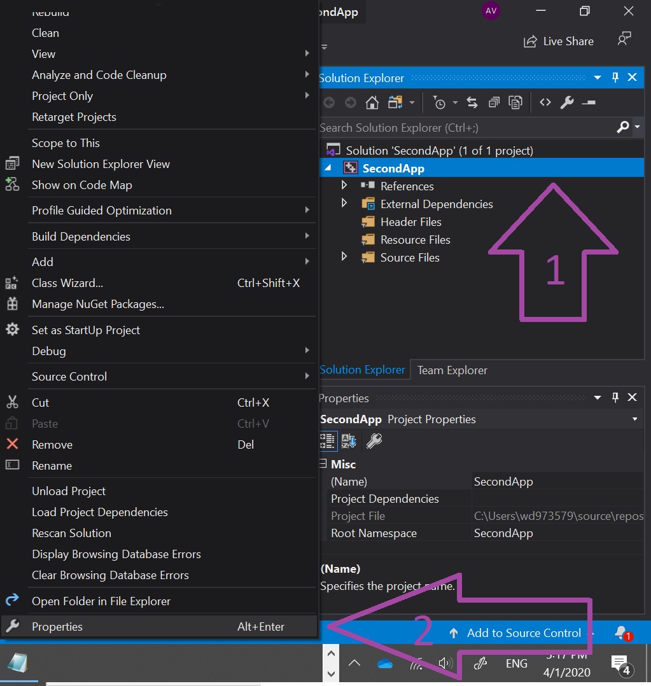This screenshot has height=686, width=651.
Task: Expand the Source Files folder
Action: coord(344,256)
